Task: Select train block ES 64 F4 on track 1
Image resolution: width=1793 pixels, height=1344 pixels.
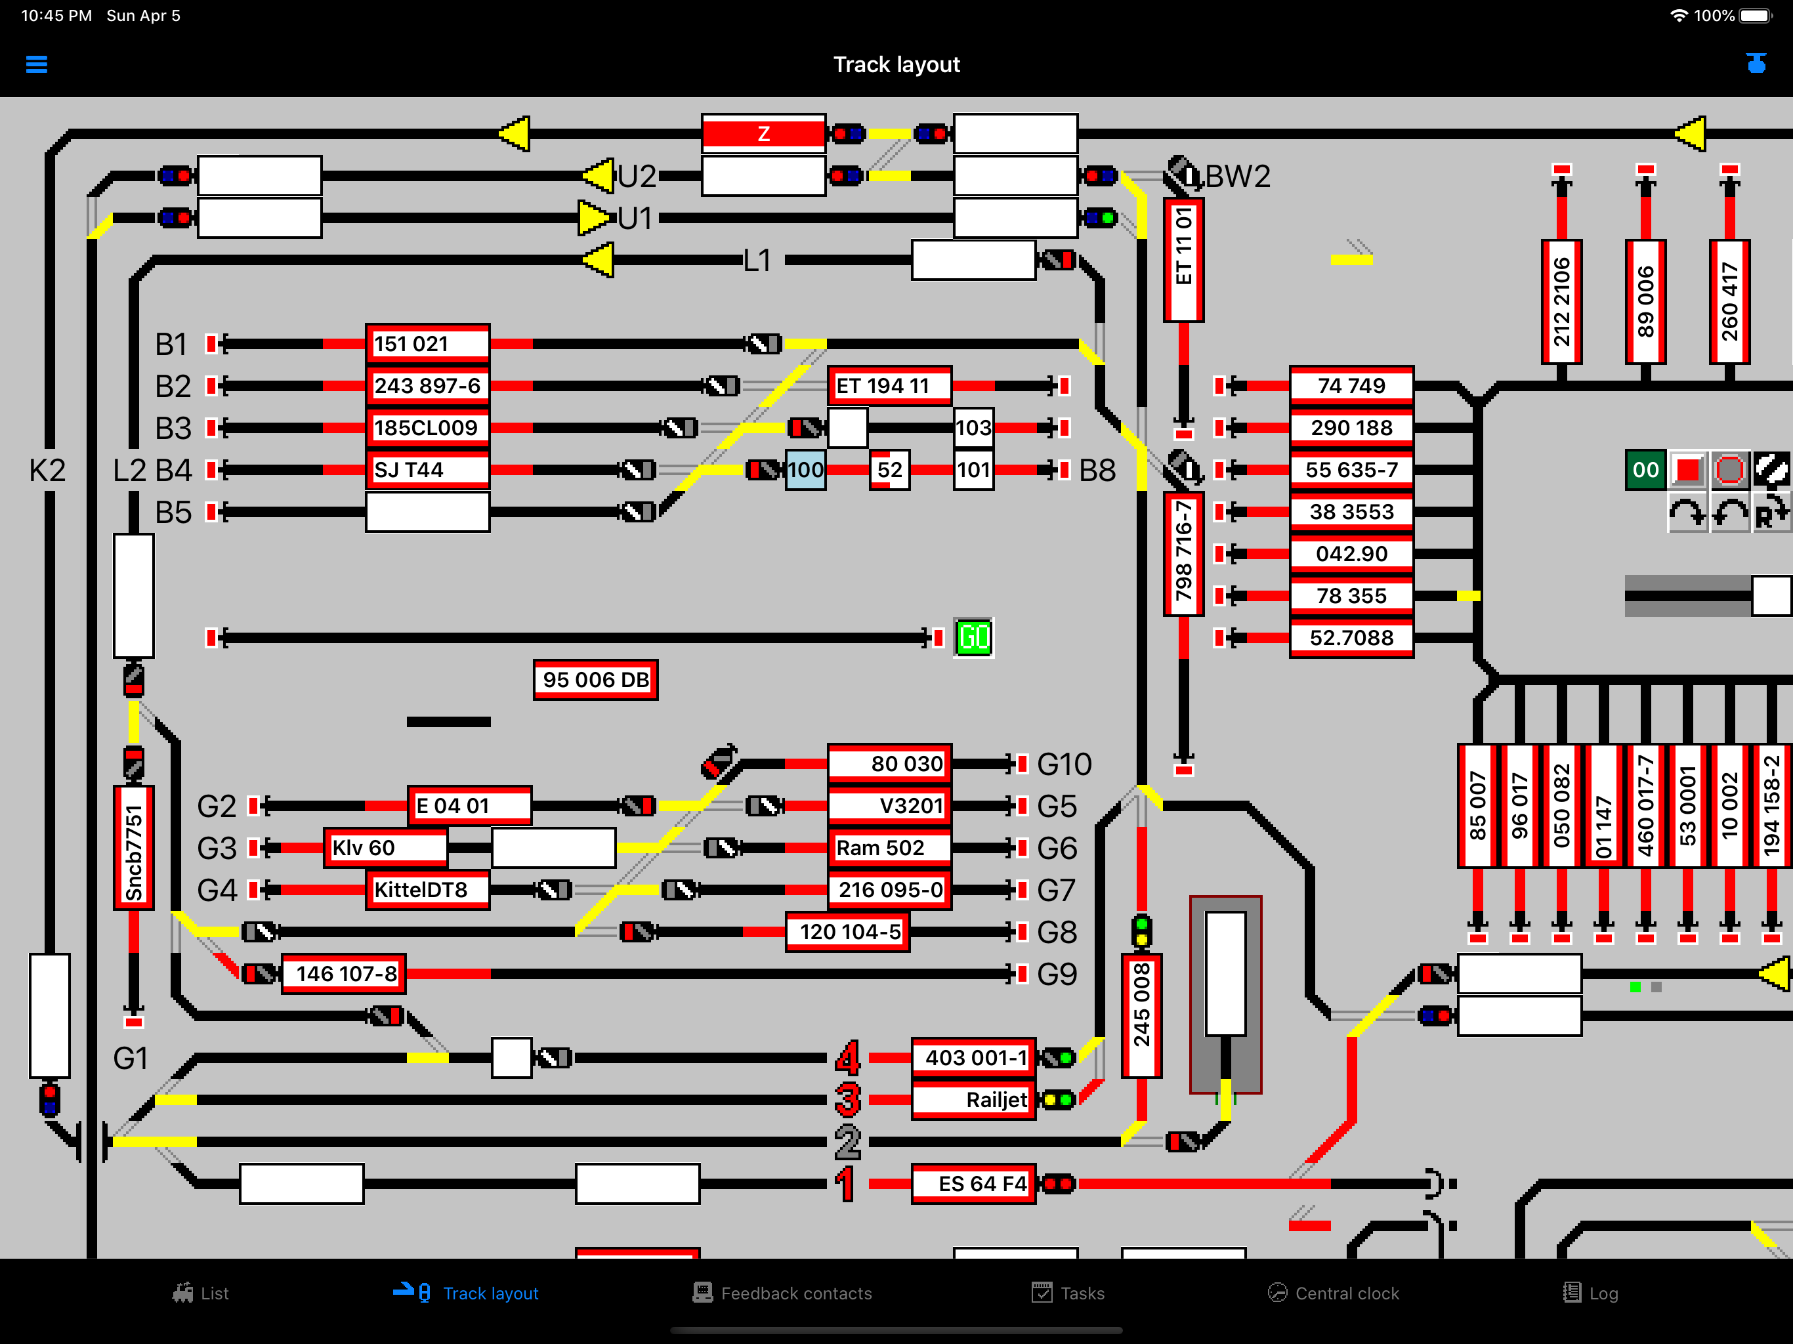Action: [x=973, y=1185]
